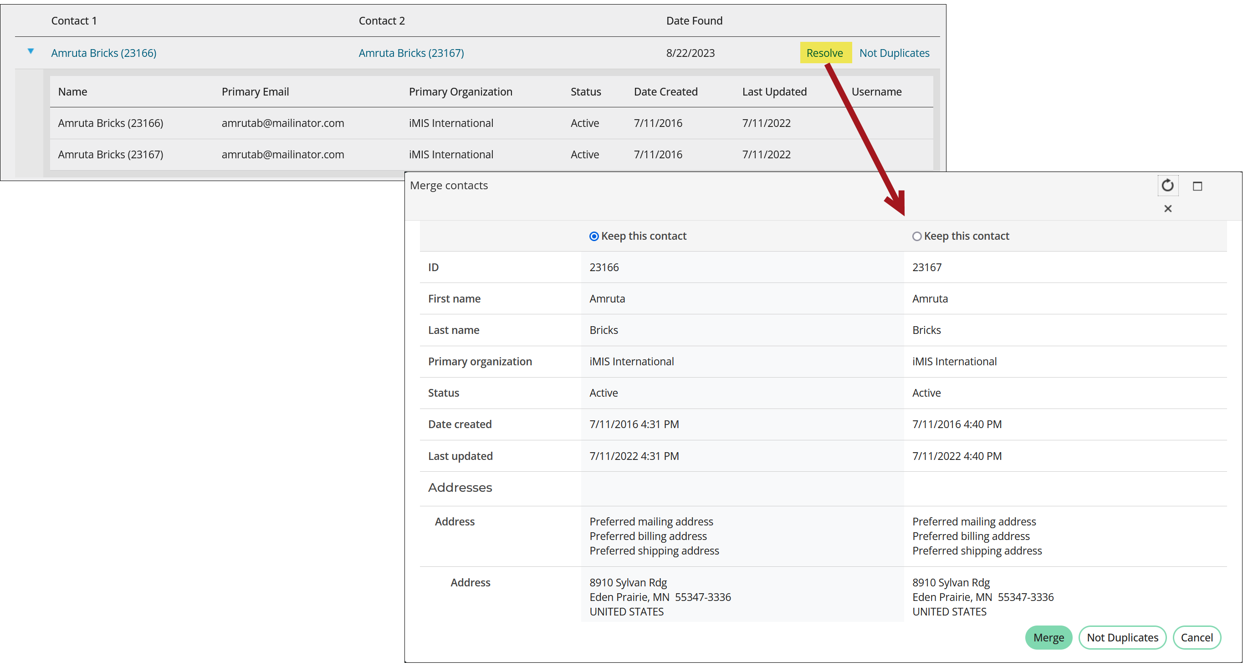Click last updated value 7/11/2022 4:40 PM
1248x666 pixels.
(x=957, y=456)
